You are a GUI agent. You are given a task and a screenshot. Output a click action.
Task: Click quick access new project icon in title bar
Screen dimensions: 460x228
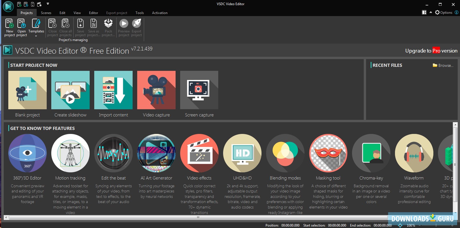point(19,4)
